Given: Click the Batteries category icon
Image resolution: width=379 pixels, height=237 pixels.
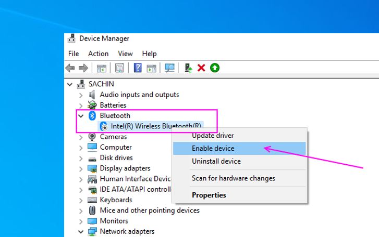Looking at the screenshot, I should (x=92, y=105).
